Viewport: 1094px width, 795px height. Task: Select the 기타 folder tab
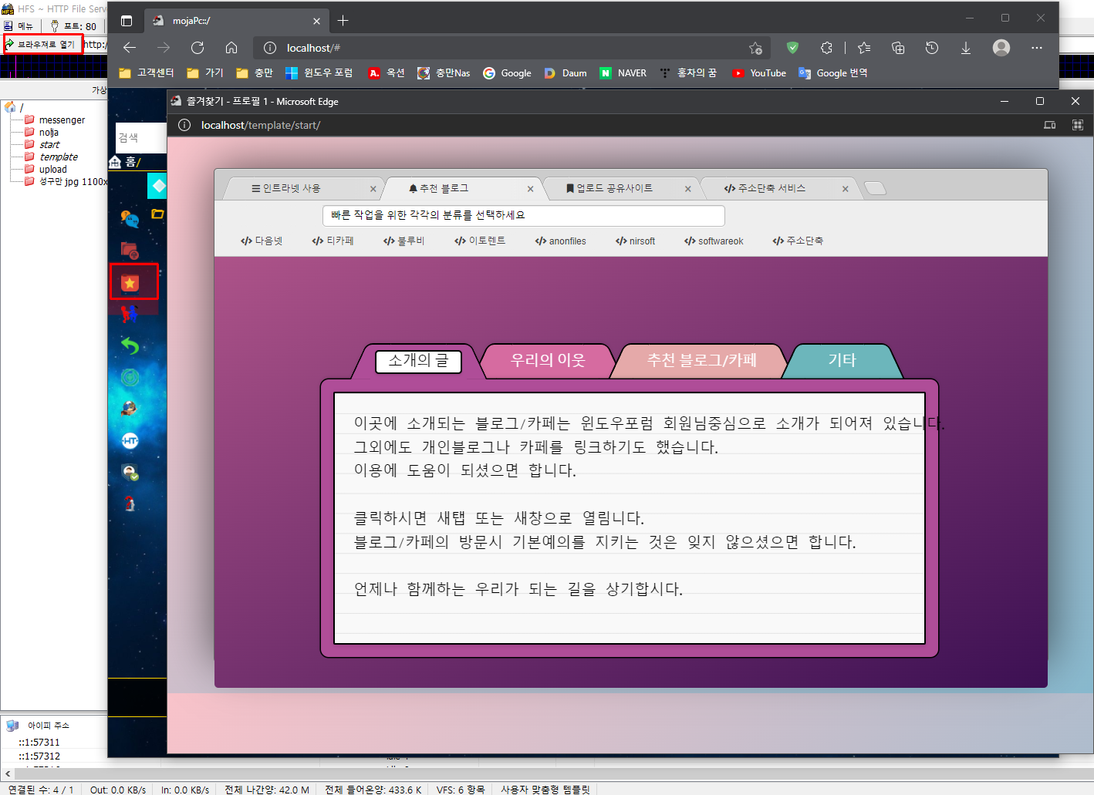click(842, 360)
